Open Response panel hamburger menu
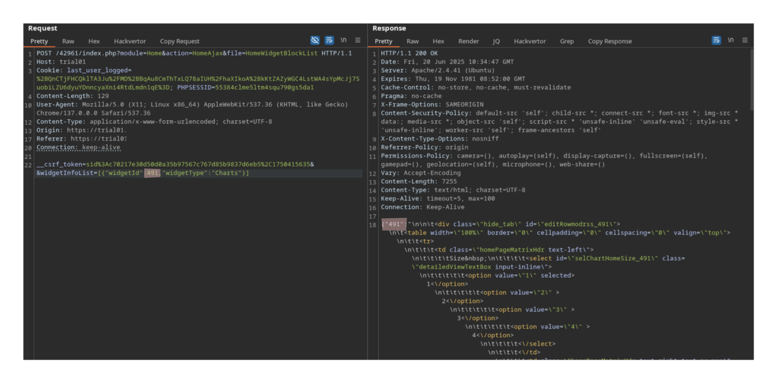The height and width of the screenshot is (383, 777). pyautogui.click(x=745, y=40)
